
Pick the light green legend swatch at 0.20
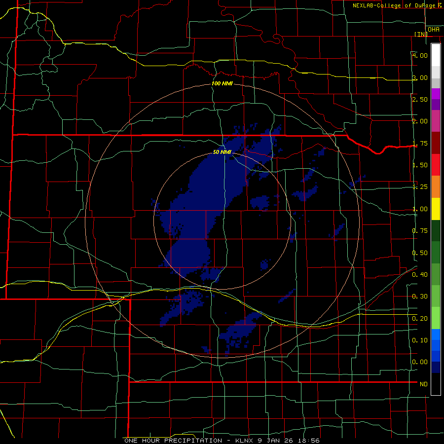click(x=436, y=318)
